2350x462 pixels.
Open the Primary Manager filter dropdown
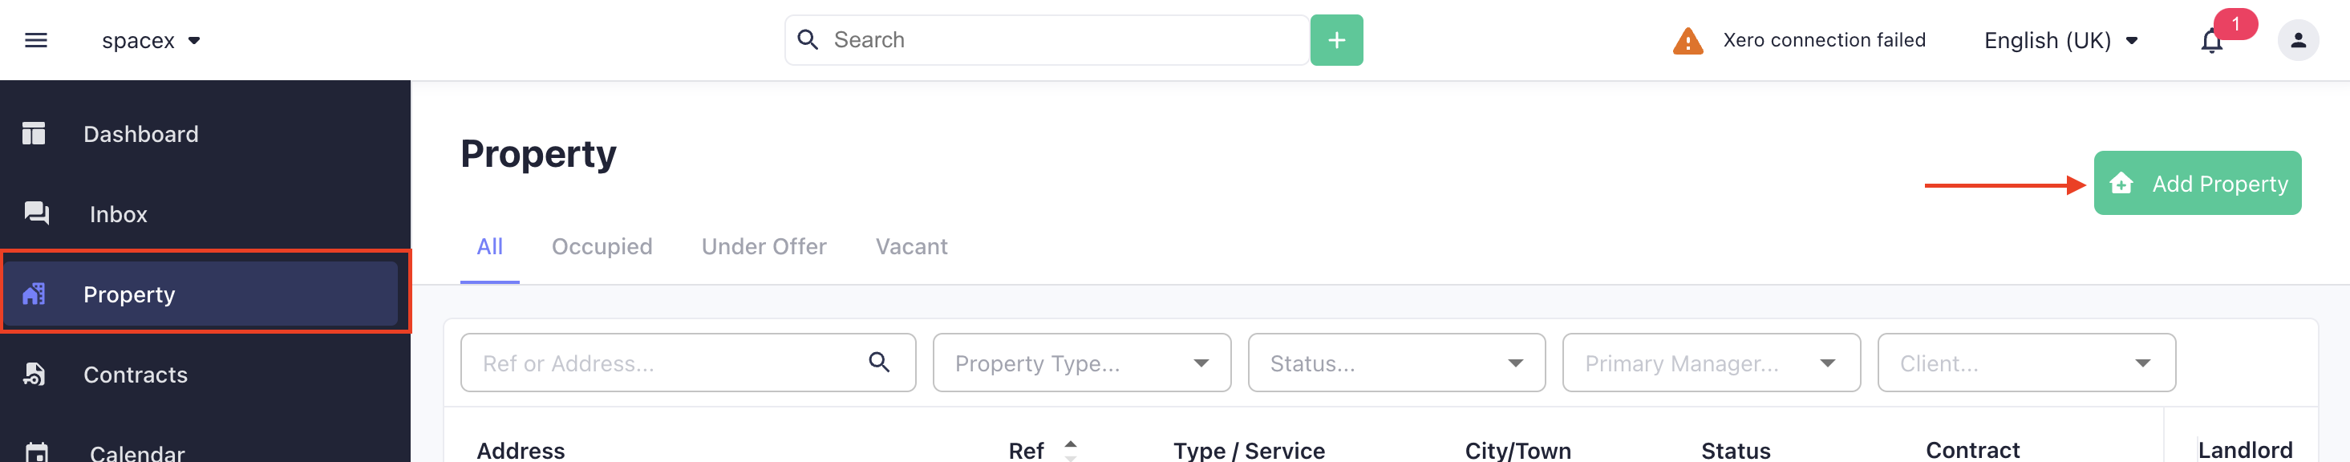tap(1712, 363)
